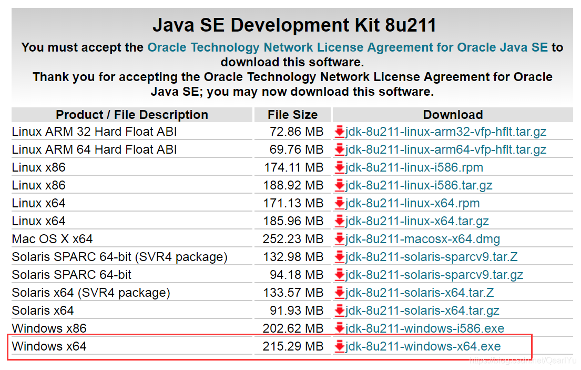581x370 pixels.
Task: Click download icon for jdk-8u211-macosx-x64.dmg
Action: coord(340,238)
